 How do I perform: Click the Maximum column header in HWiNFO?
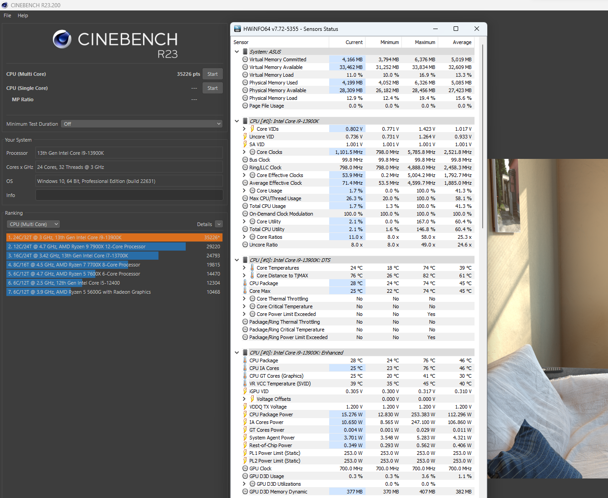click(420, 42)
